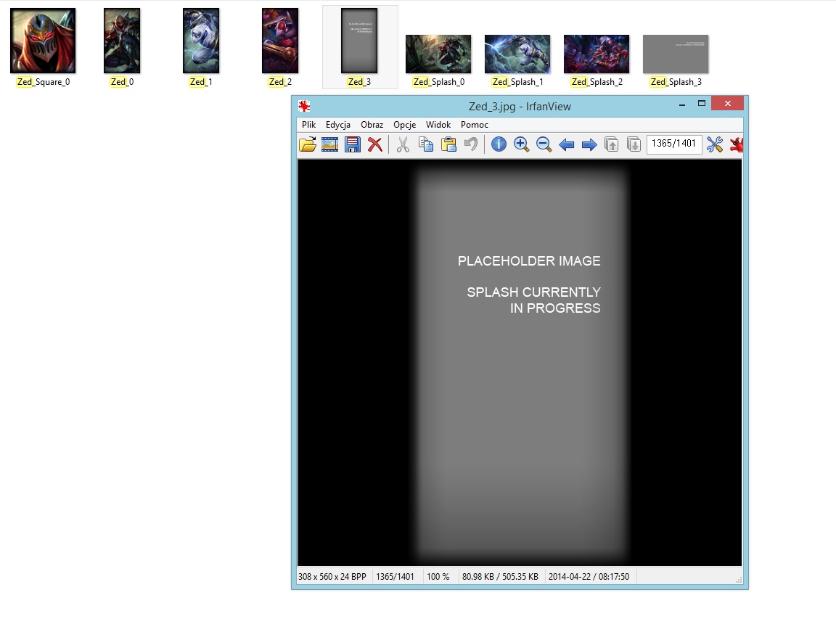Click the Copy icon in toolbar
The image size is (836, 624).
[x=425, y=144]
